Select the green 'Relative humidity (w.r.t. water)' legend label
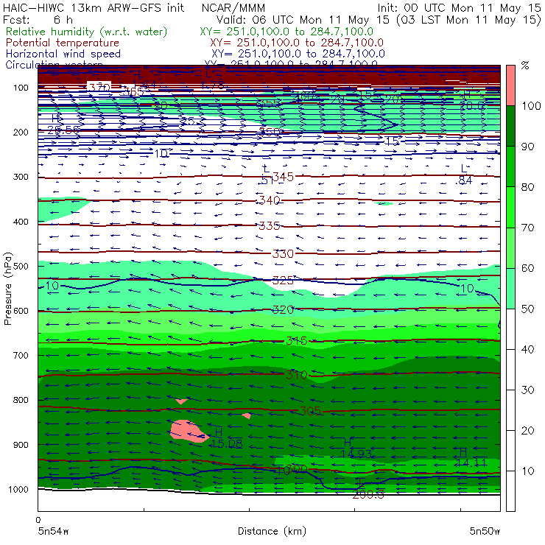This screenshot has width=545, height=545. 86,32
